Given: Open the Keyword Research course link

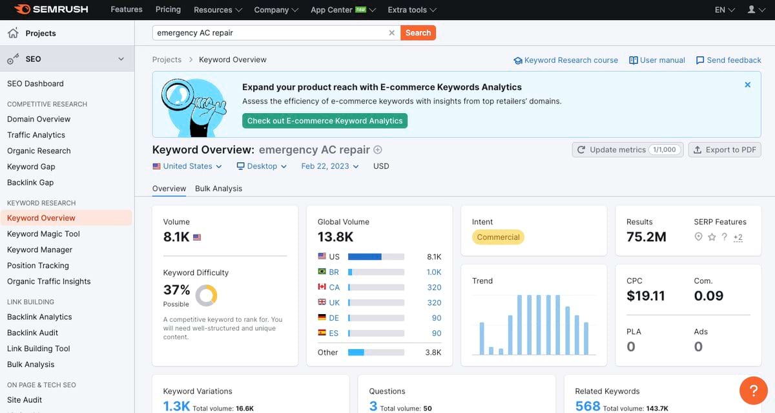Looking at the screenshot, I should (x=566, y=60).
